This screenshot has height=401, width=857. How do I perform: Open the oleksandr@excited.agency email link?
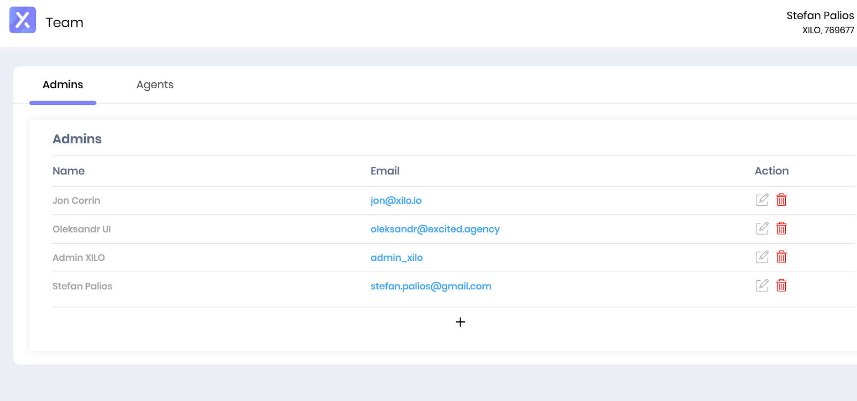(435, 229)
